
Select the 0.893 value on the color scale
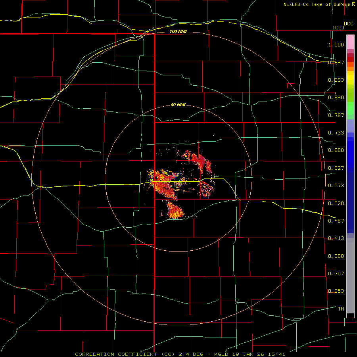[x=336, y=80]
